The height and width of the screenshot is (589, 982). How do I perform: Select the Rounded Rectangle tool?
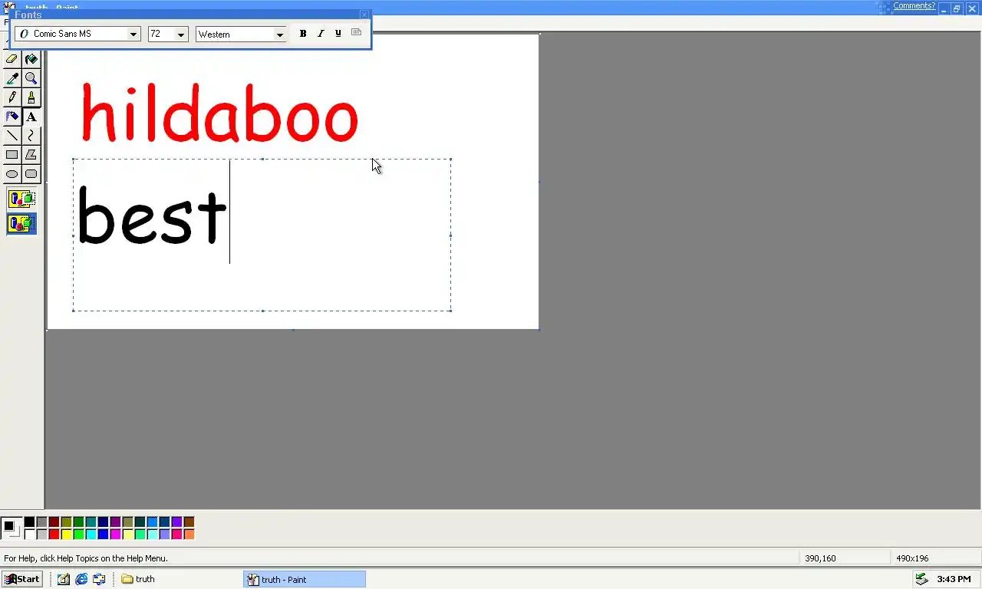31,174
